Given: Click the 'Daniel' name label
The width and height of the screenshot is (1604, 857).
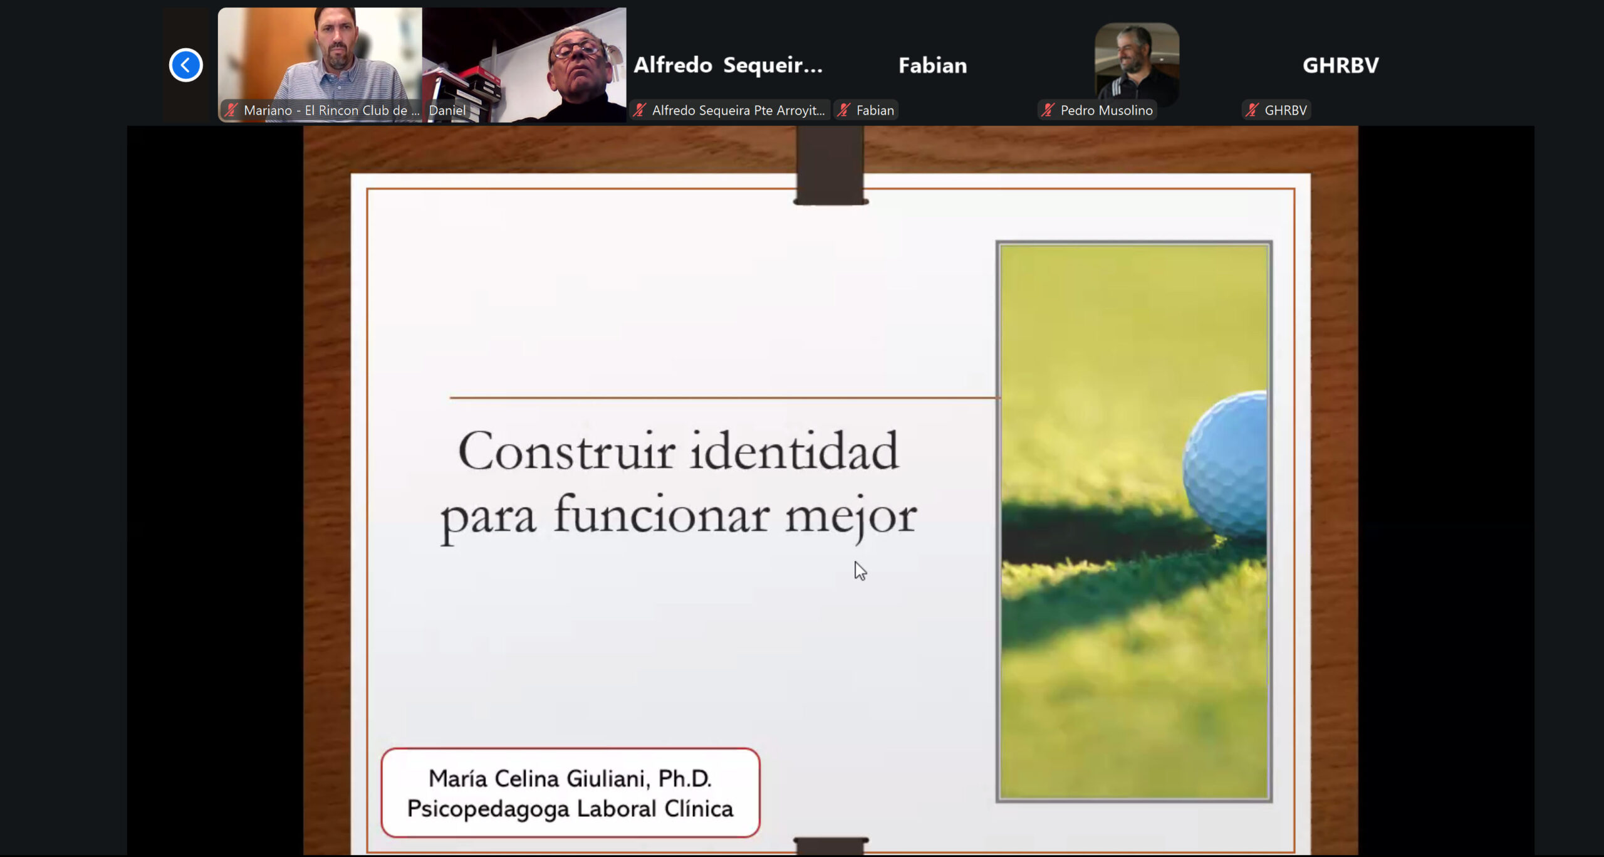Looking at the screenshot, I should (447, 110).
